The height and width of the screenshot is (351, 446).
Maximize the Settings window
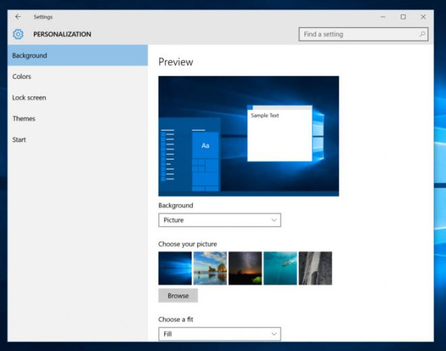click(x=403, y=17)
